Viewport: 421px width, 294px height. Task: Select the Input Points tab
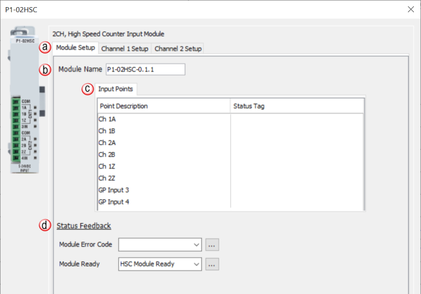click(116, 89)
